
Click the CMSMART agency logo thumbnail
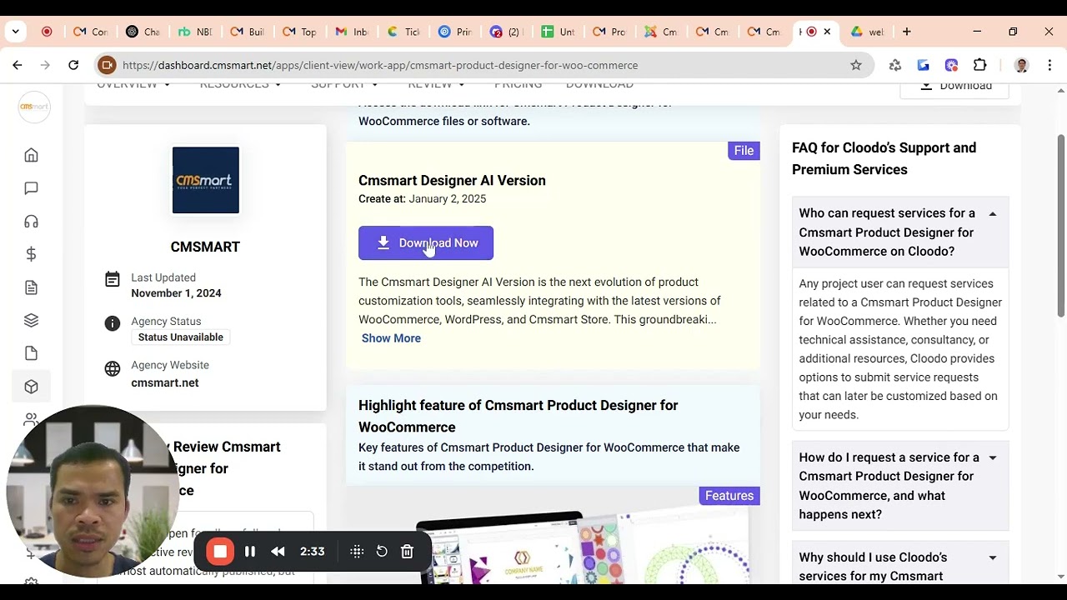coord(206,180)
